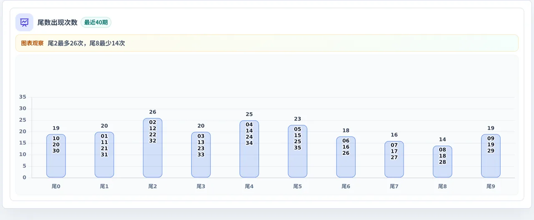Click the 尾数出现次数 title text
Image resolution: width=534 pixels, height=220 pixels.
pyautogui.click(x=58, y=23)
